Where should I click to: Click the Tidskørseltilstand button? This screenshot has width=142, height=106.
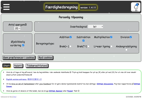[x=37, y=65]
